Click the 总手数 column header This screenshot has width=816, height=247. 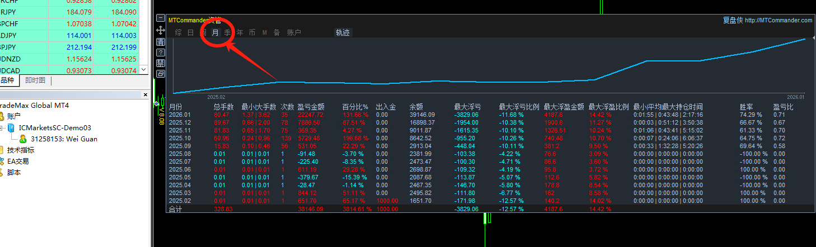point(223,107)
